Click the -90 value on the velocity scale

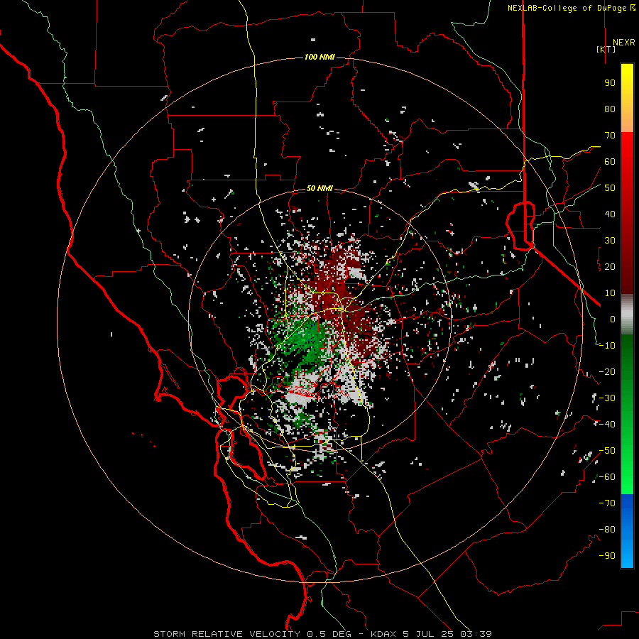(x=607, y=556)
